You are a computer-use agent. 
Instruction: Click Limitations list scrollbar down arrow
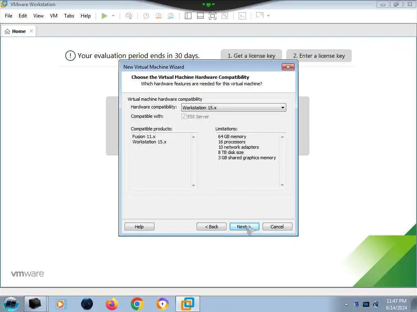click(282, 185)
